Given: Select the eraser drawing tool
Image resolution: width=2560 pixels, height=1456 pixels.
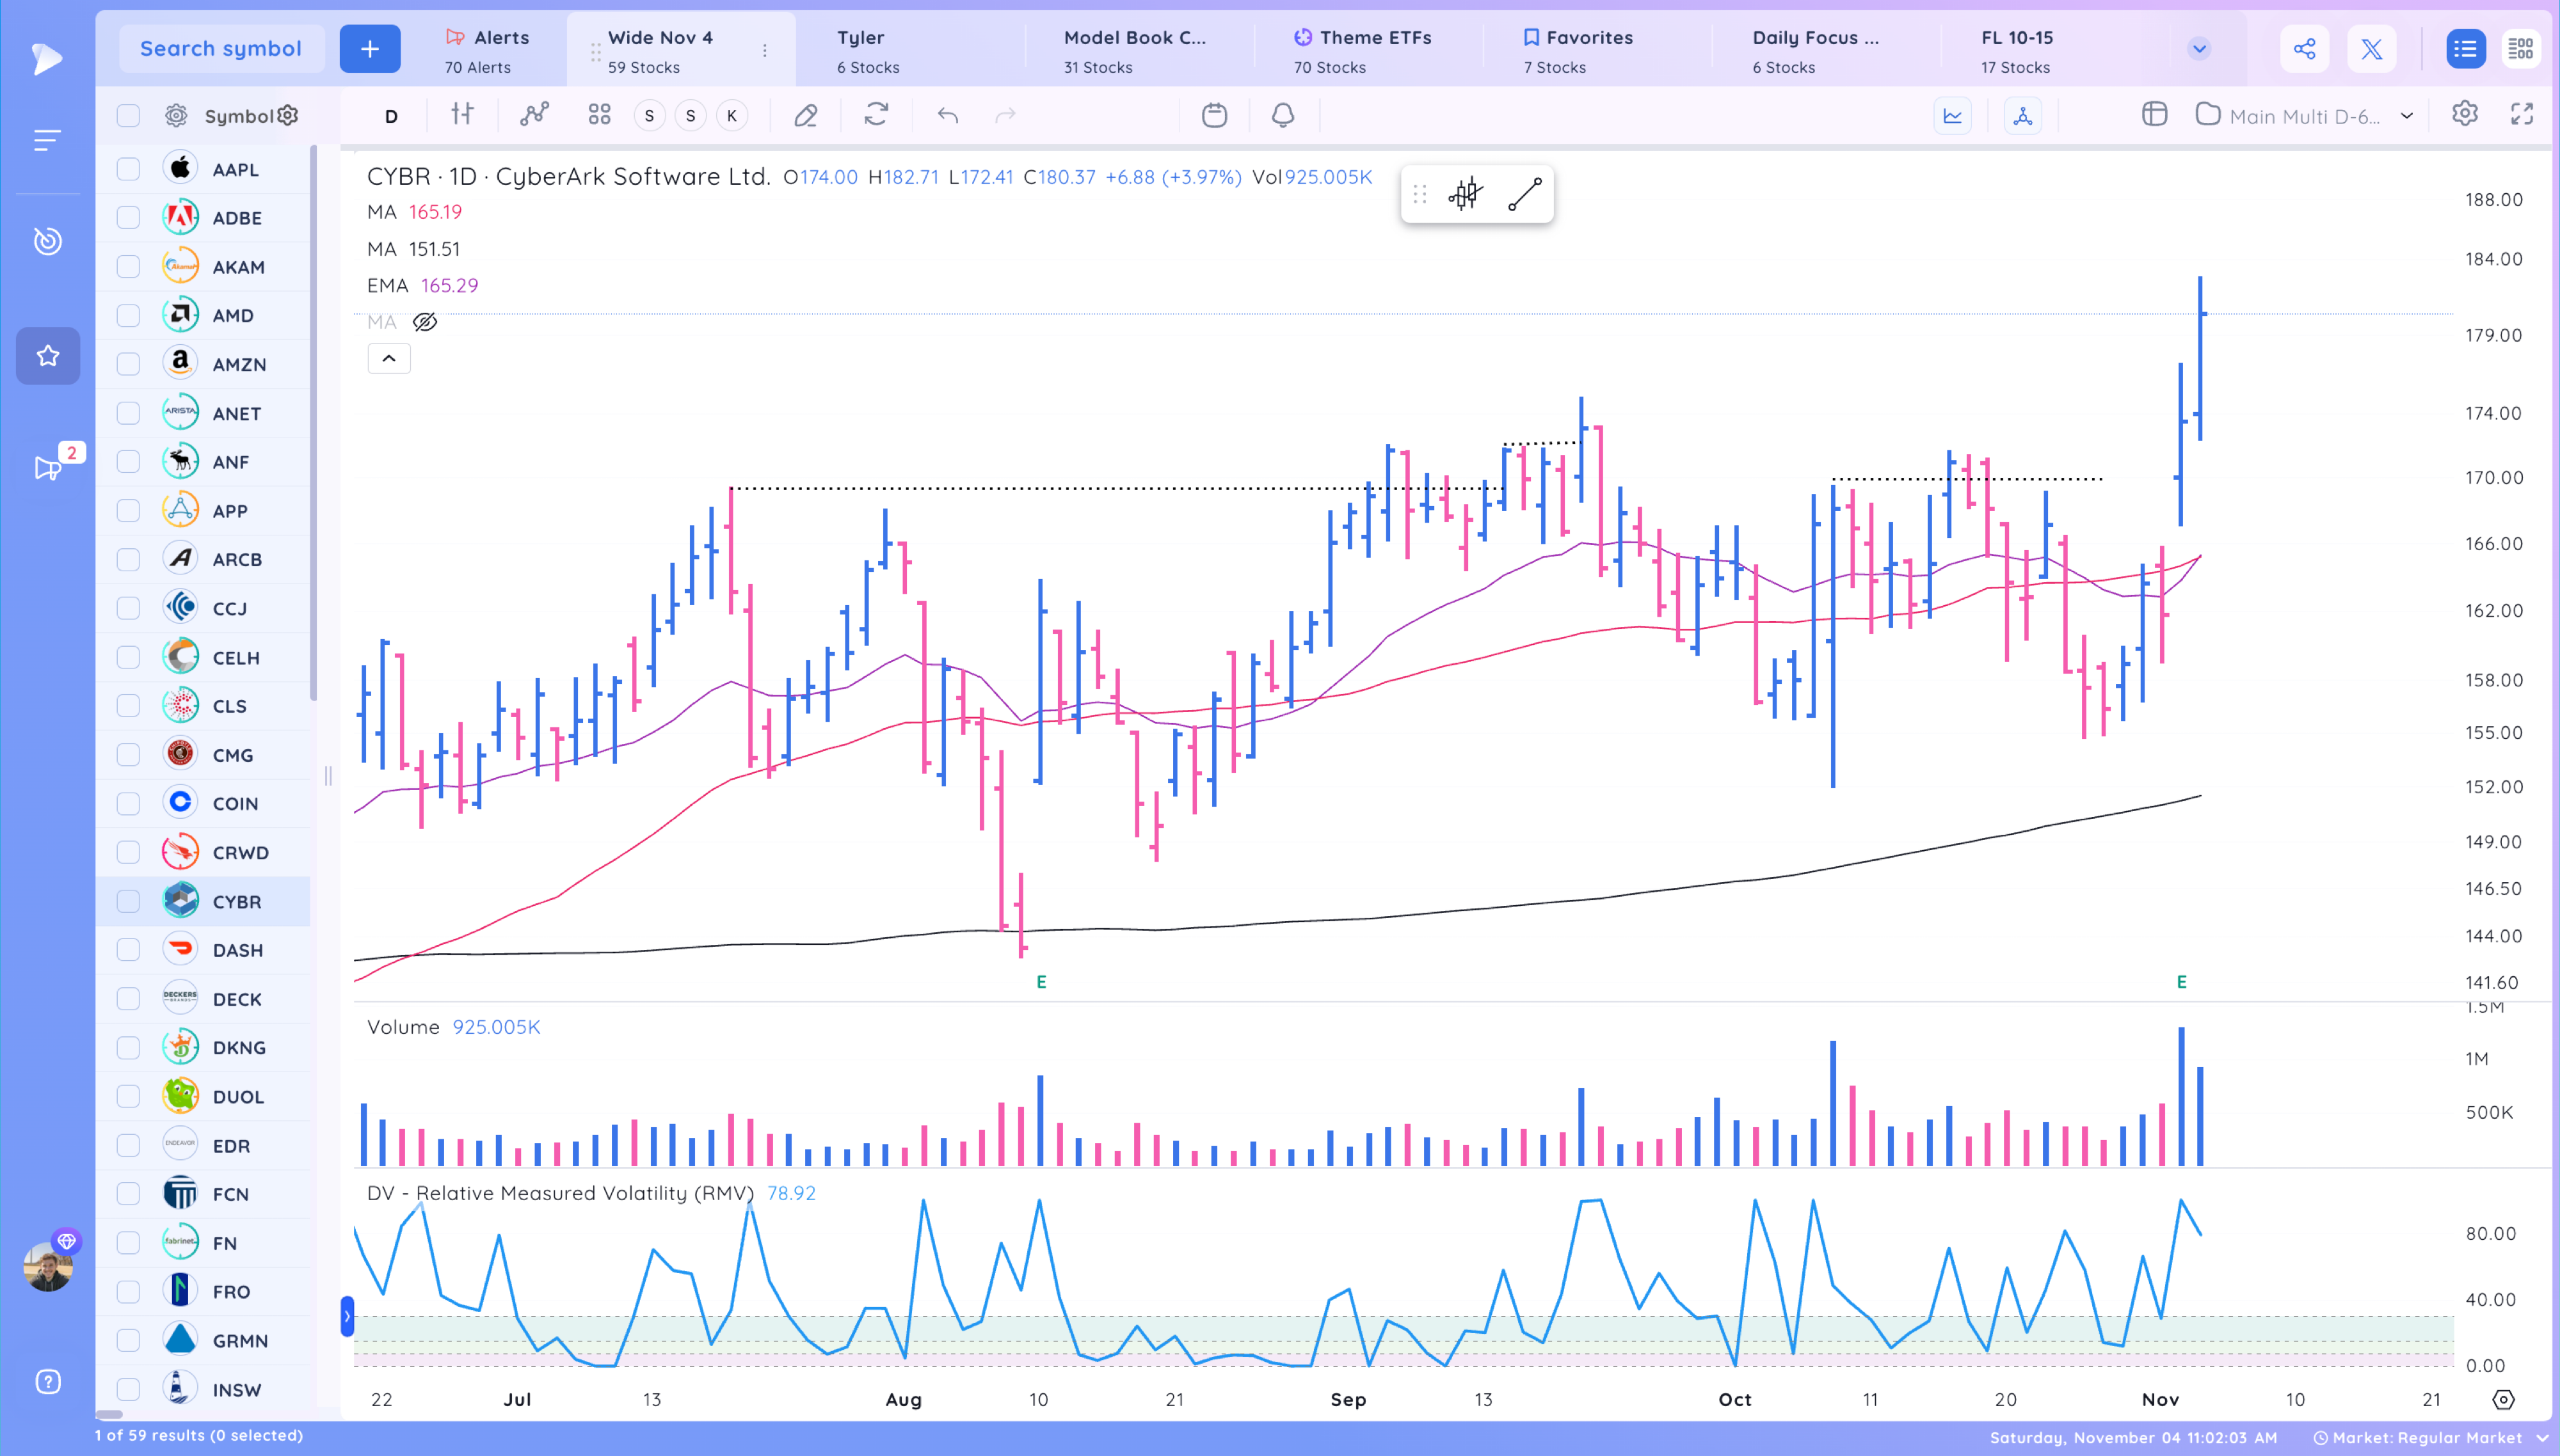Looking at the screenshot, I should (805, 116).
